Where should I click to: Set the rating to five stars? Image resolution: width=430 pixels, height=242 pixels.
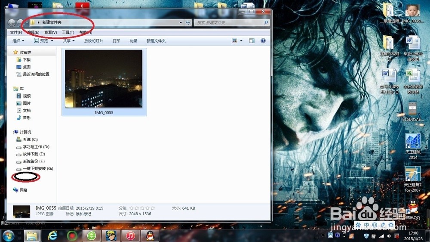[x=153, y=208]
